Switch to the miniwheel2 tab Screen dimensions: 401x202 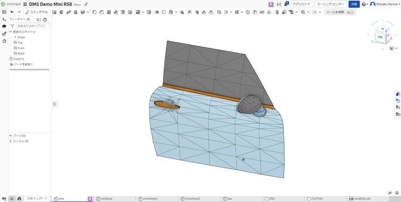[199, 199]
